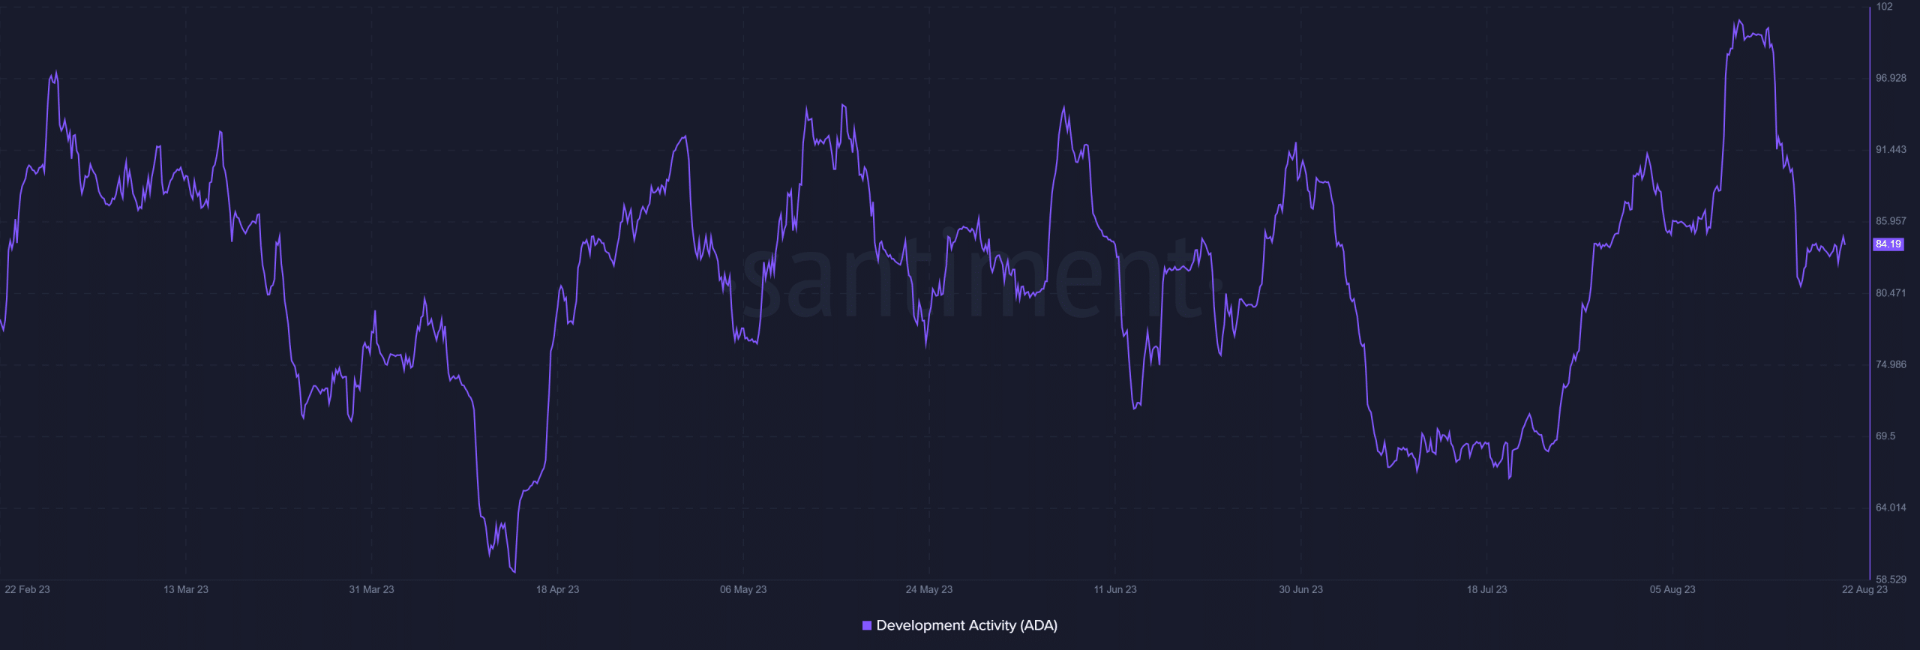This screenshot has height=650, width=1920.
Task: Select the 22 Aug 23 date label
Action: (1864, 589)
